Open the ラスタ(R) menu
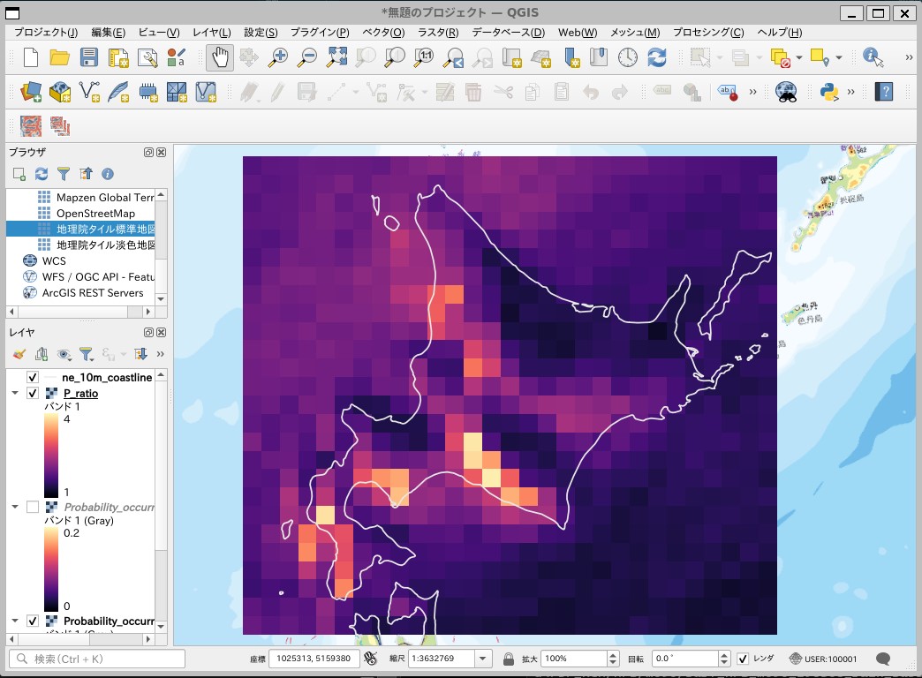This screenshot has height=678, width=922. [x=438, y=33]
